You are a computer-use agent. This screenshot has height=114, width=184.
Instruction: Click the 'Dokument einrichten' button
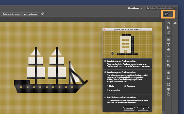pos(11,14)
